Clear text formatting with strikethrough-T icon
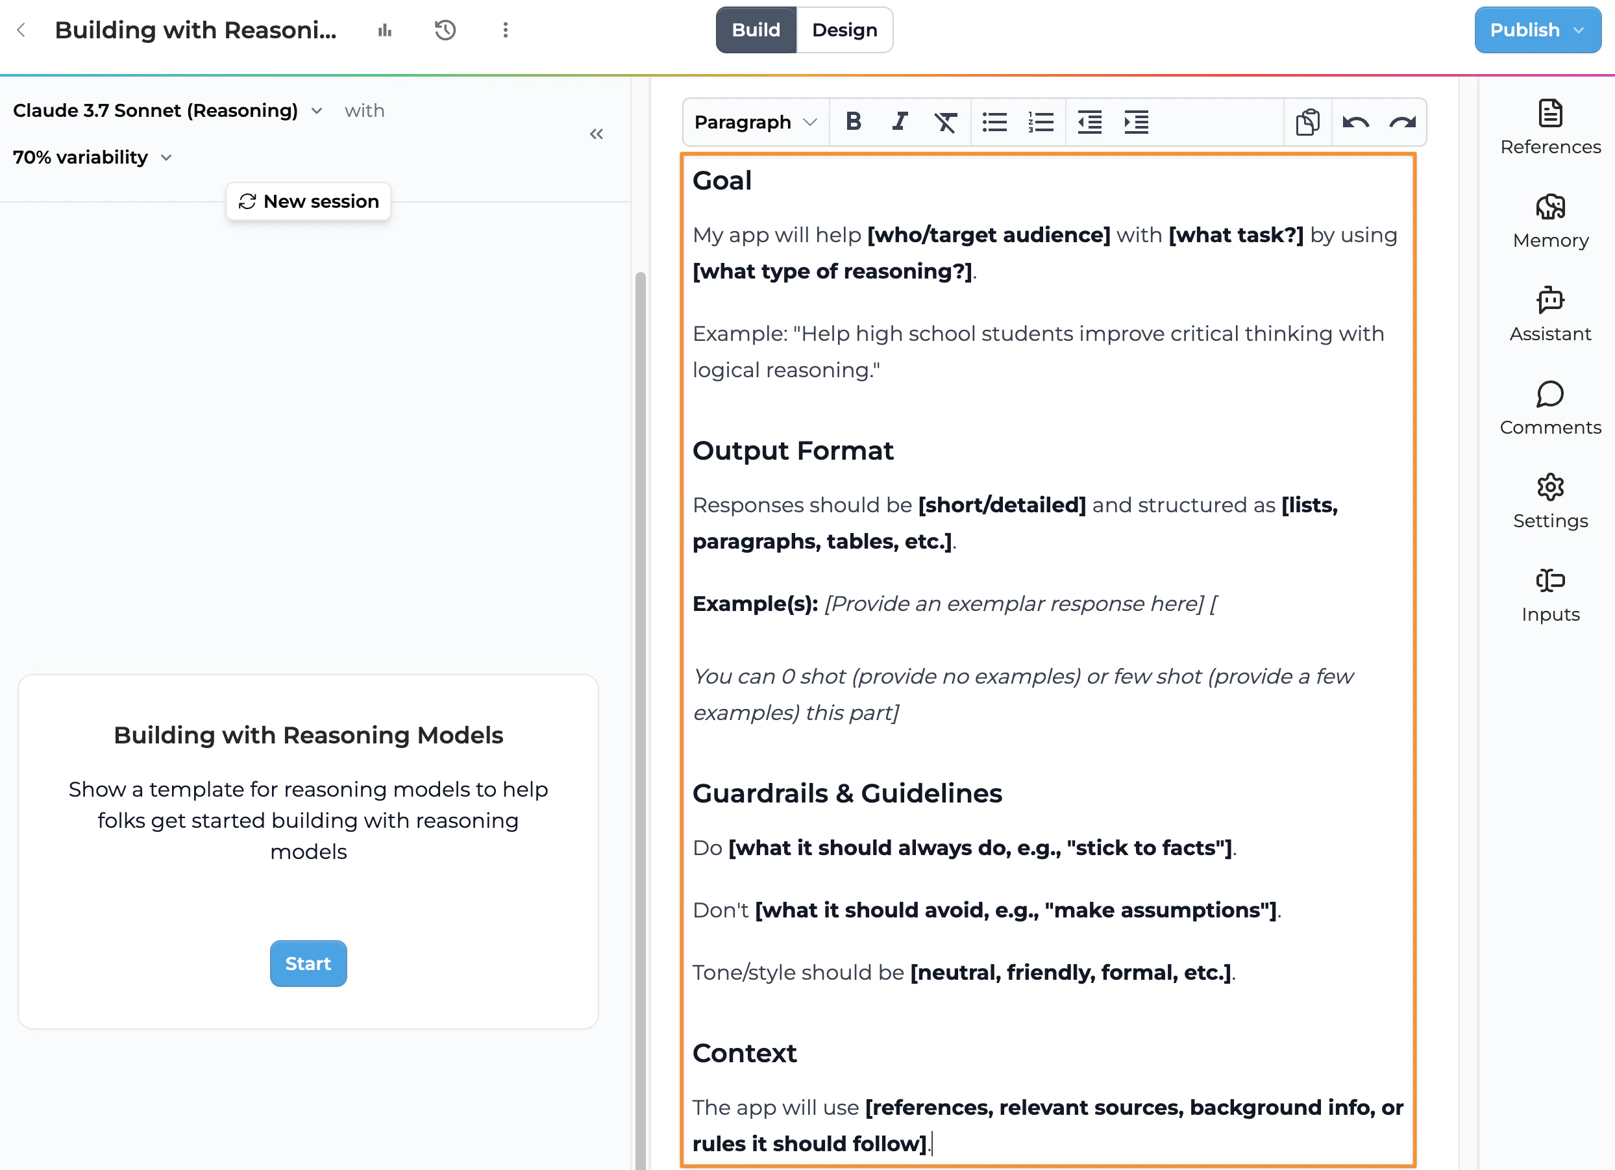Screen dimensions: 1615x1170 [945, 122]
